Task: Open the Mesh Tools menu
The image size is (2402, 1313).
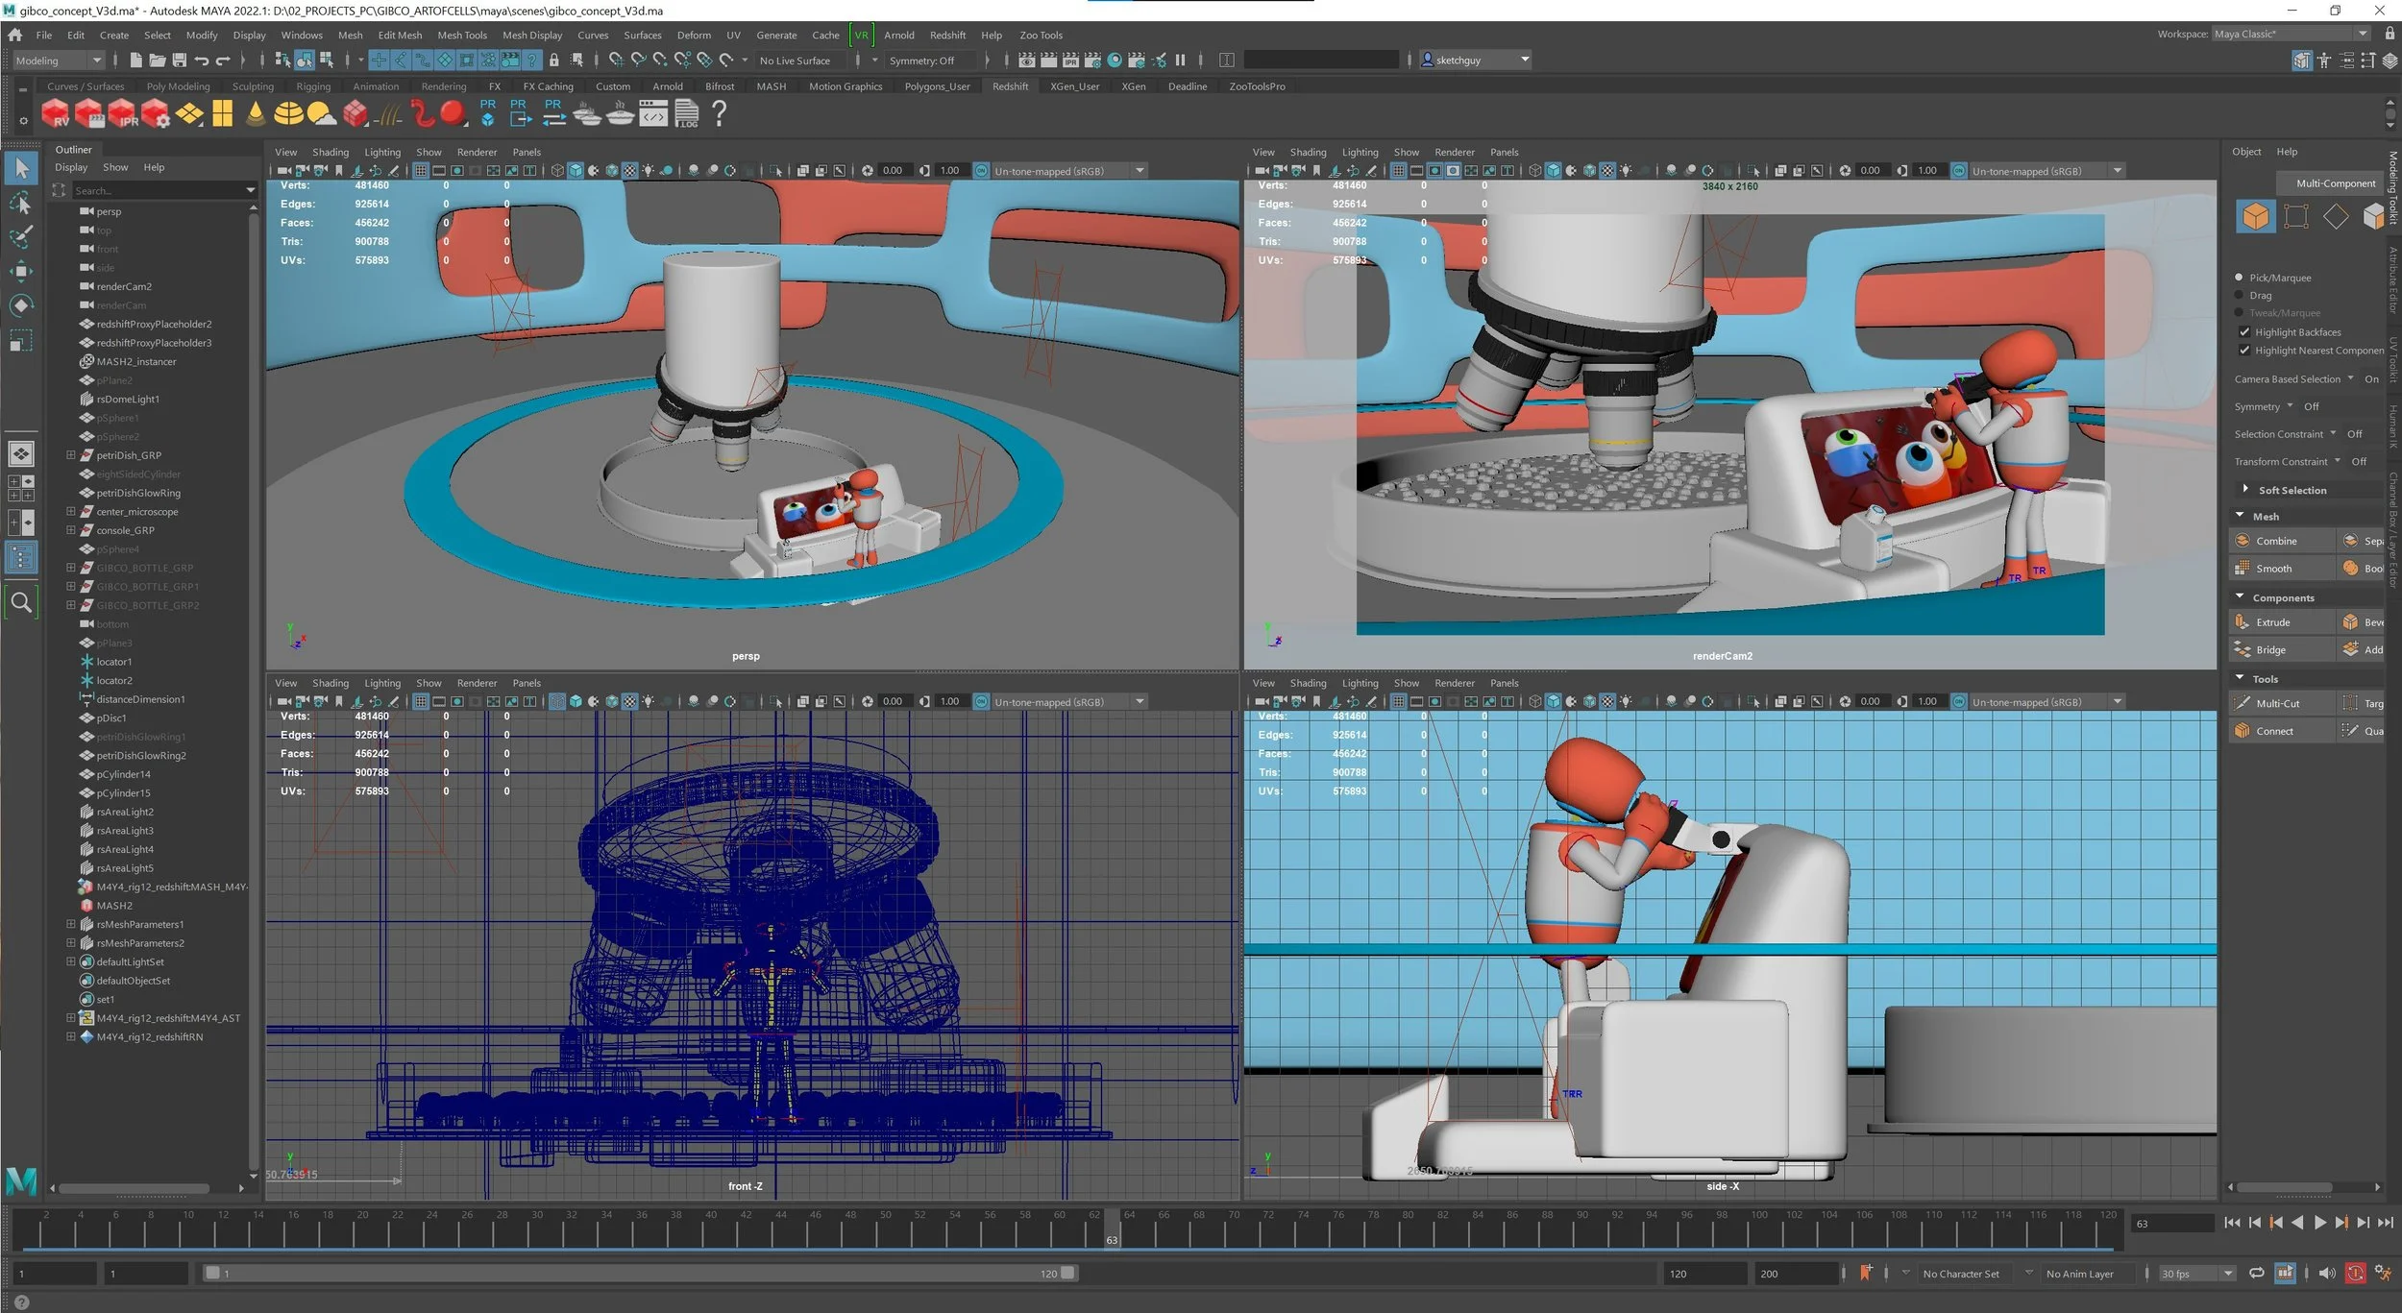Action: 461,36
